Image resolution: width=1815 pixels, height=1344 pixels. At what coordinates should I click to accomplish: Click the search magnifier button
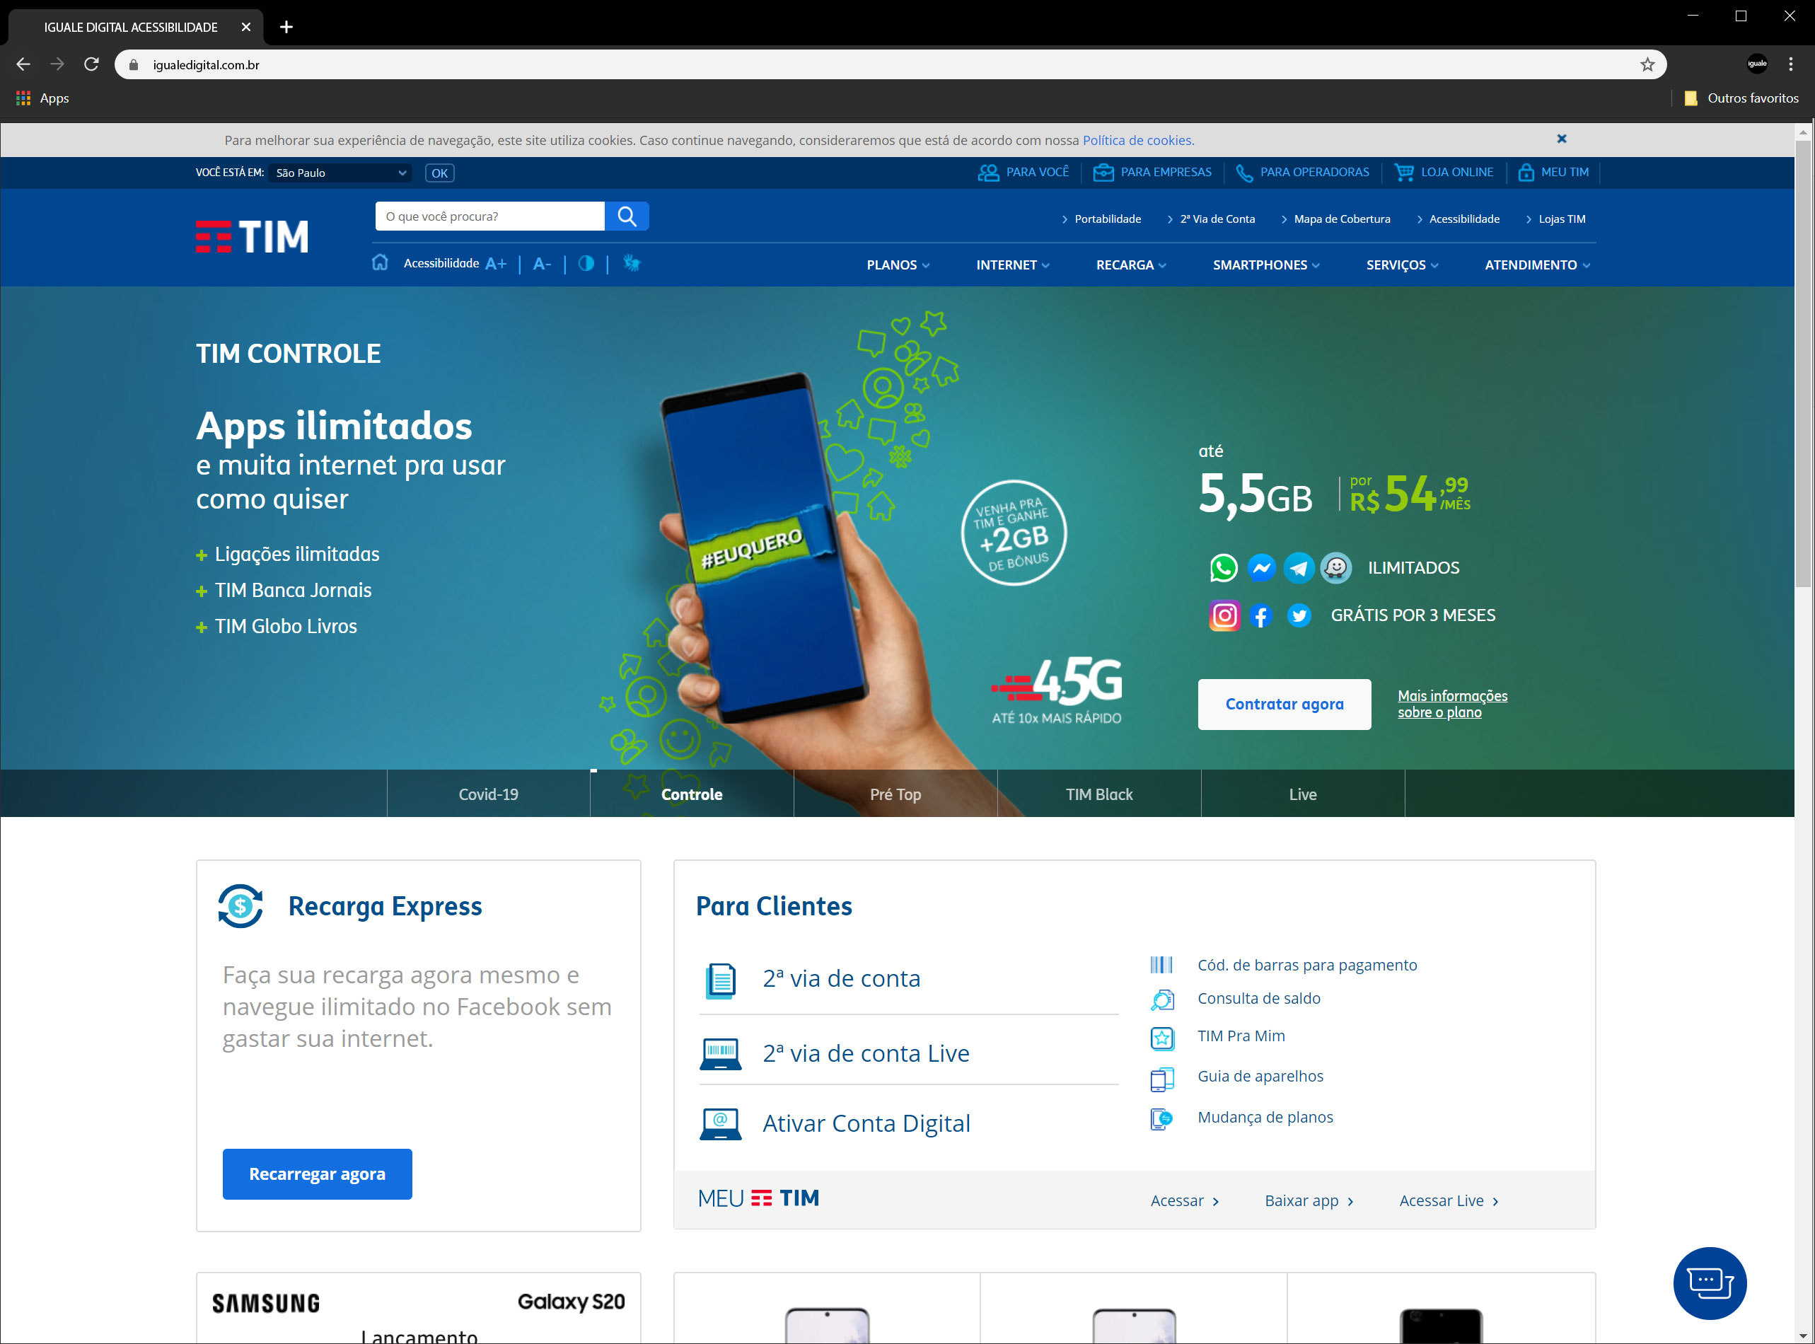(627, 216)
